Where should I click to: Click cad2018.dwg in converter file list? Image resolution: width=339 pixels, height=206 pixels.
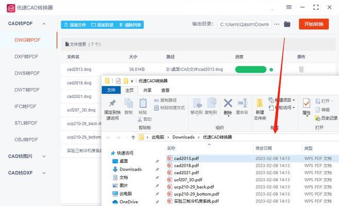tap(79, 83)
